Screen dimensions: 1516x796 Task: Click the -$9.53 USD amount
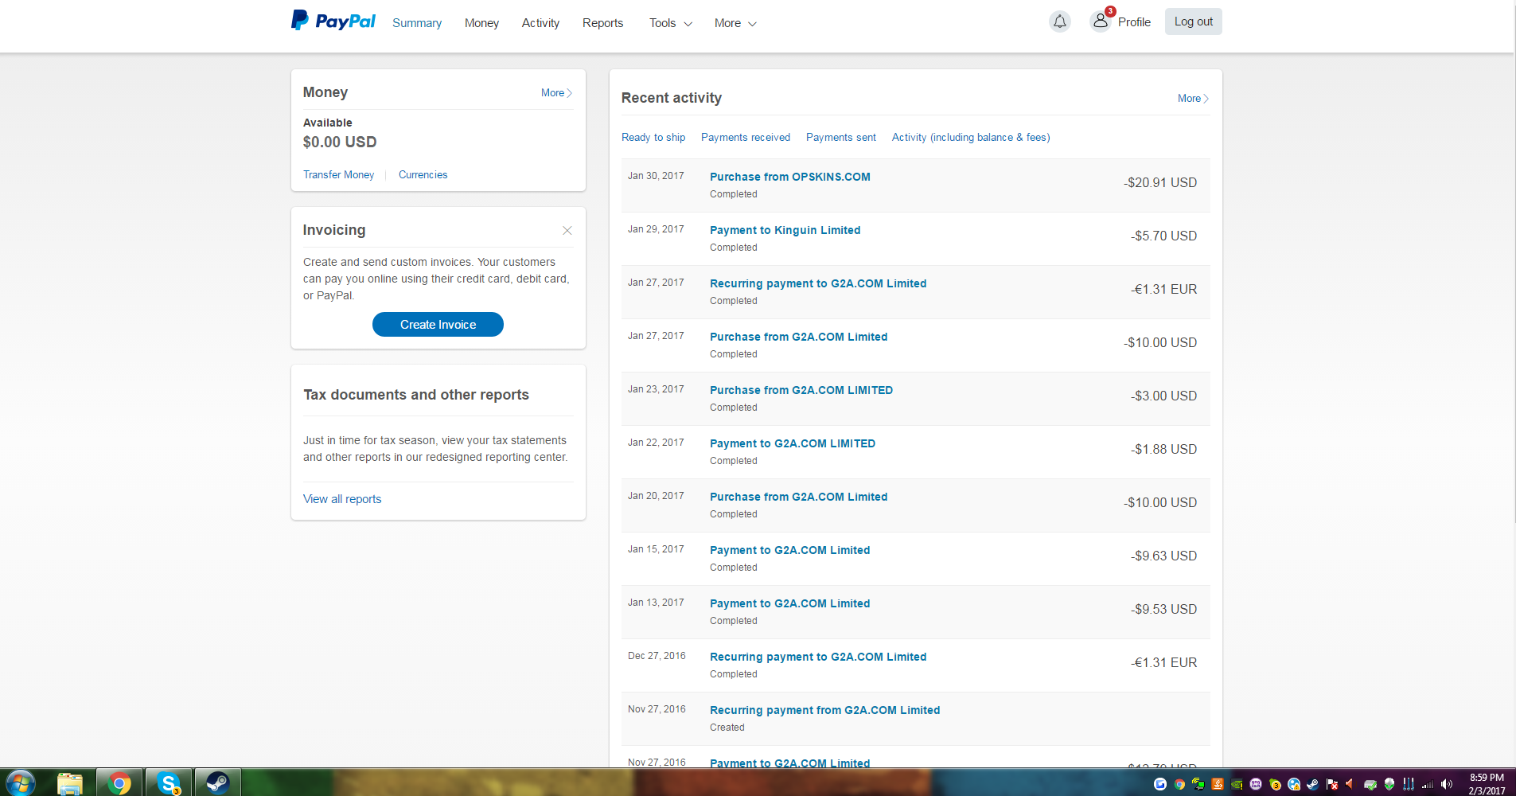point(1163,610)
